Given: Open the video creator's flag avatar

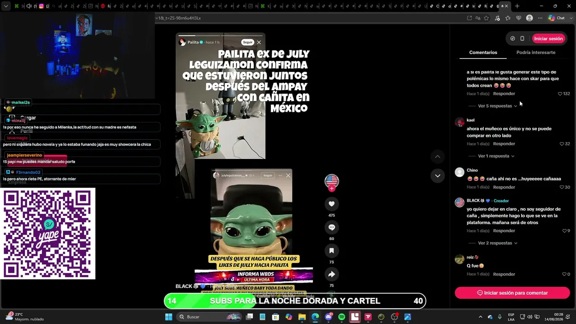Looking at the screenshot, I should click(x=332, y=181).
